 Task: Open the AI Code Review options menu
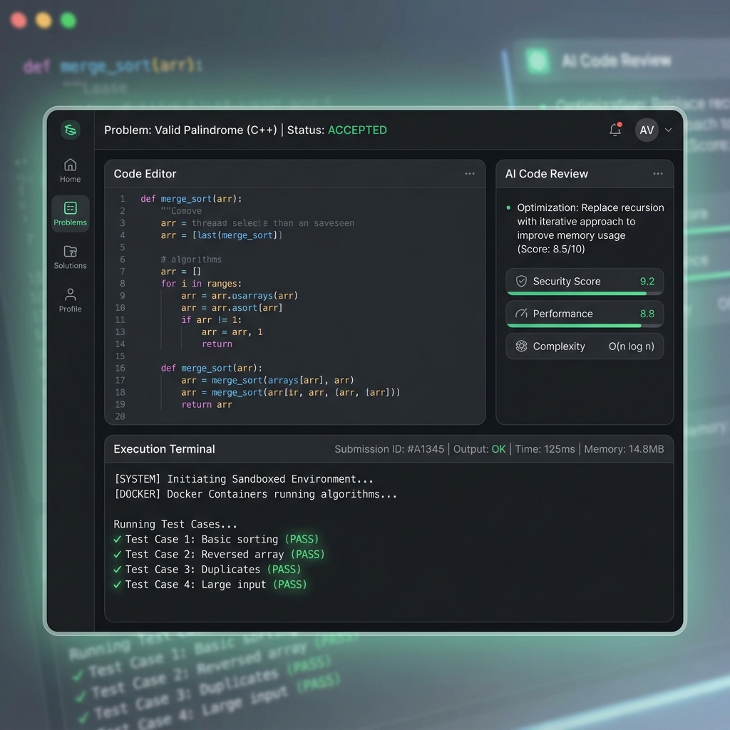click(x=658, y=174)
